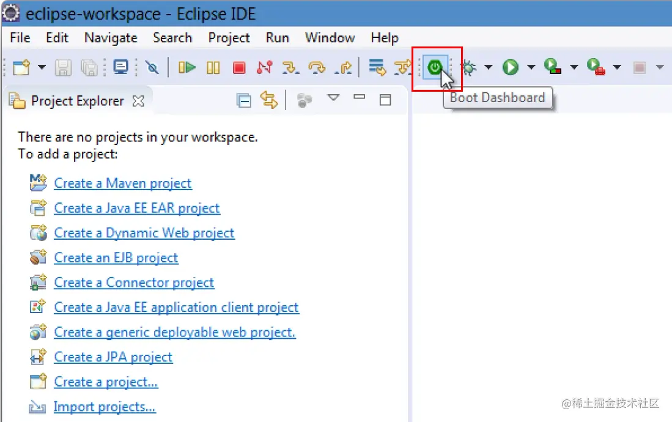Toggle Use Step Filters icon
Screen dimensions: 672x422
[x=402, y=67]
